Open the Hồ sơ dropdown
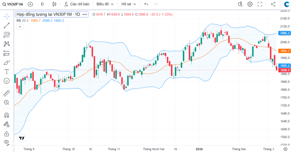Image resolution: width=291 pixels, height=152 pixels. tap(129, 4)
